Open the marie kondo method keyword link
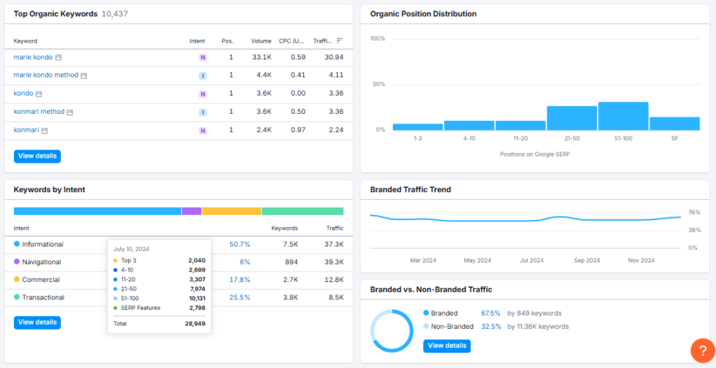This screenshot has width=716, height=368. 45,75
